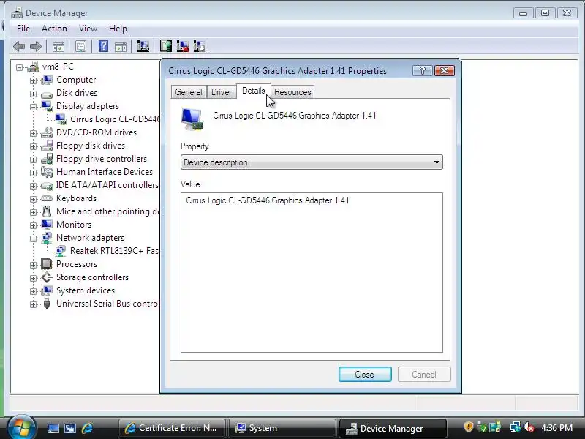Click the network tray icon

click(516, 427)
